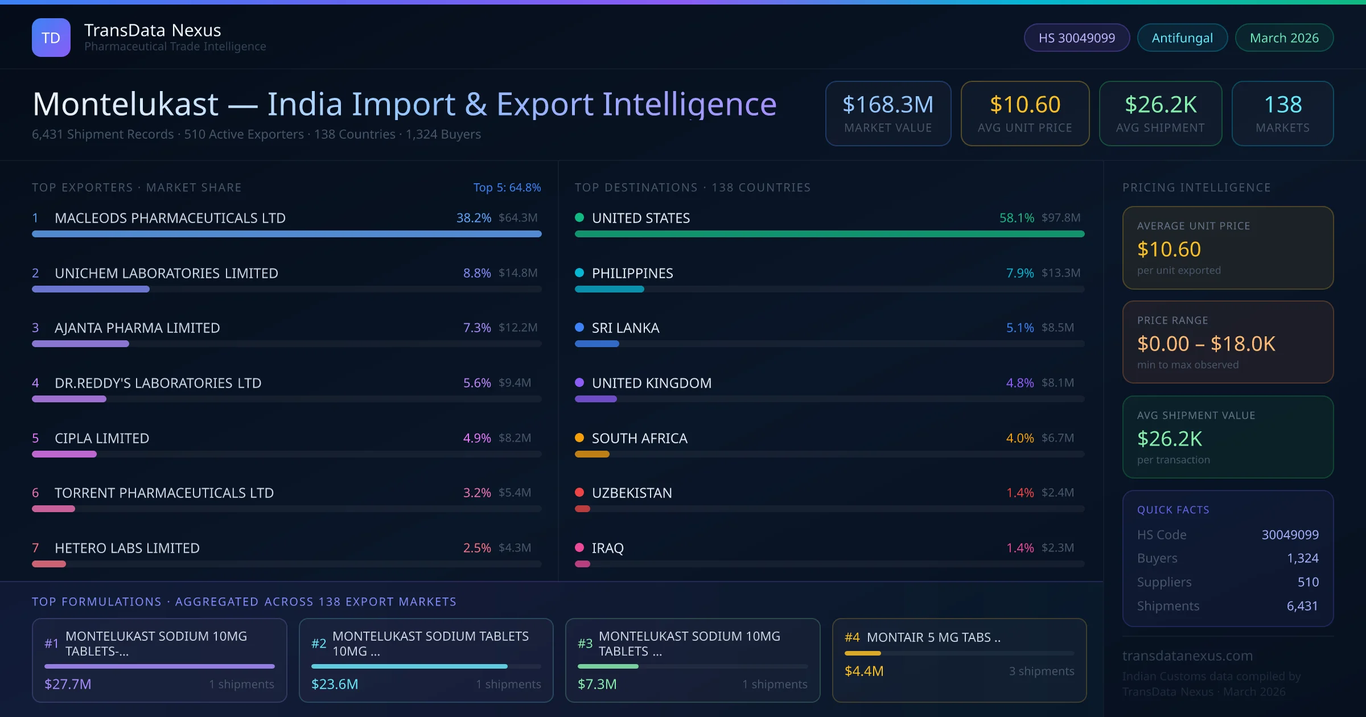Select the HS 30049099 tag pill
The image size is (1366, 717).
coord(1076,38)
